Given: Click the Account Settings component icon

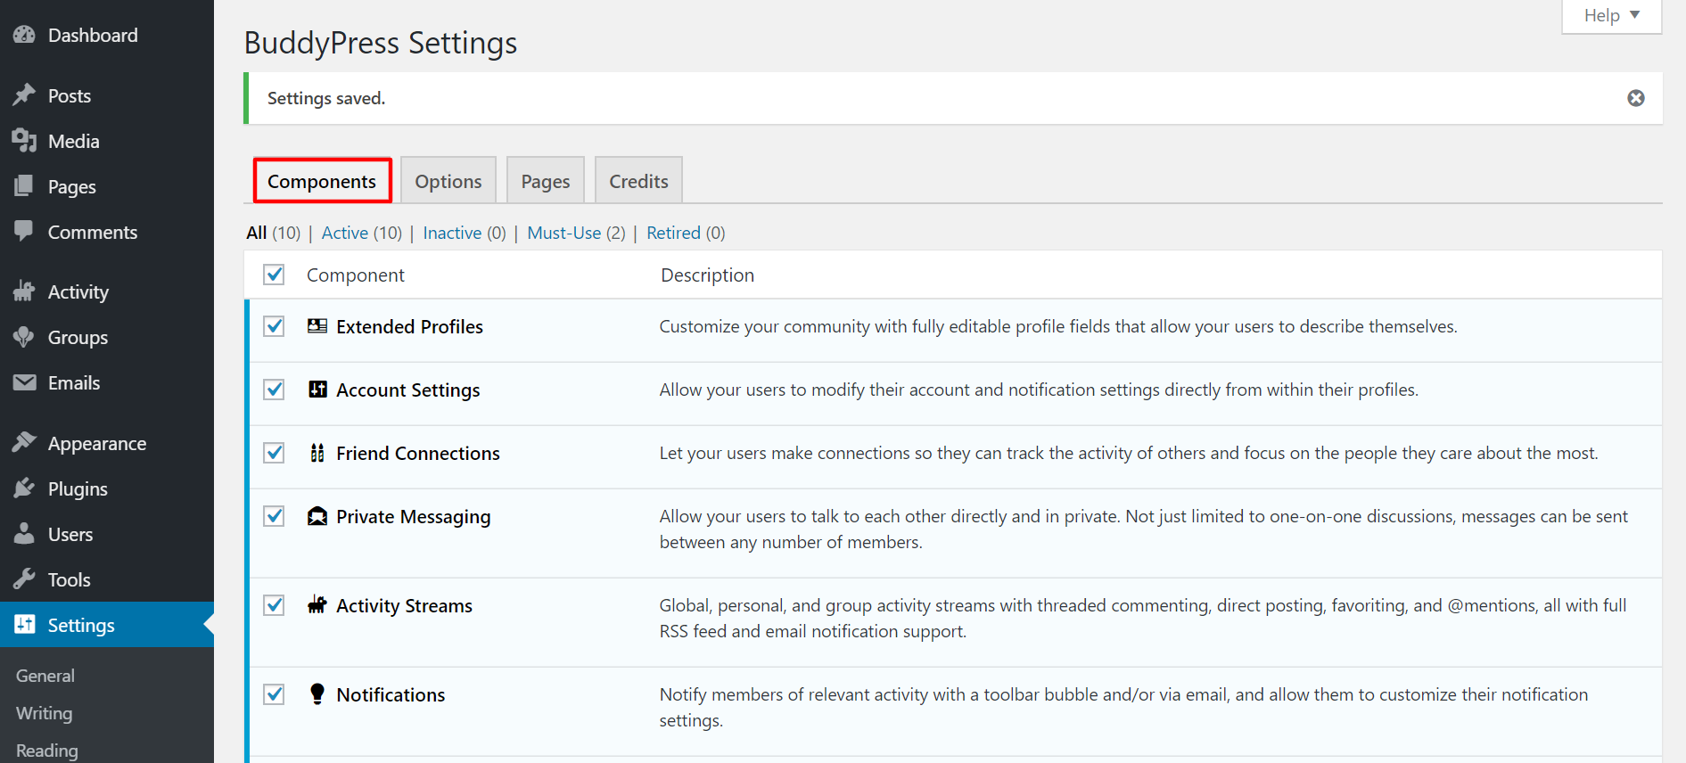Looking at the screenshot, I should pos(317,390).
